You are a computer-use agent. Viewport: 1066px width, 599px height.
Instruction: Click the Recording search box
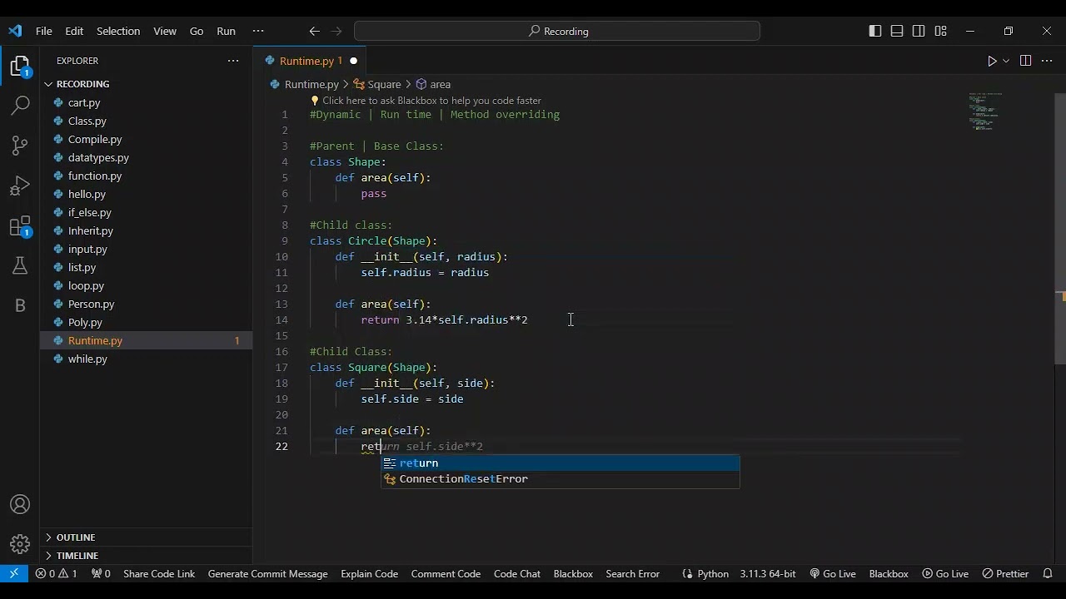[556, 31]
